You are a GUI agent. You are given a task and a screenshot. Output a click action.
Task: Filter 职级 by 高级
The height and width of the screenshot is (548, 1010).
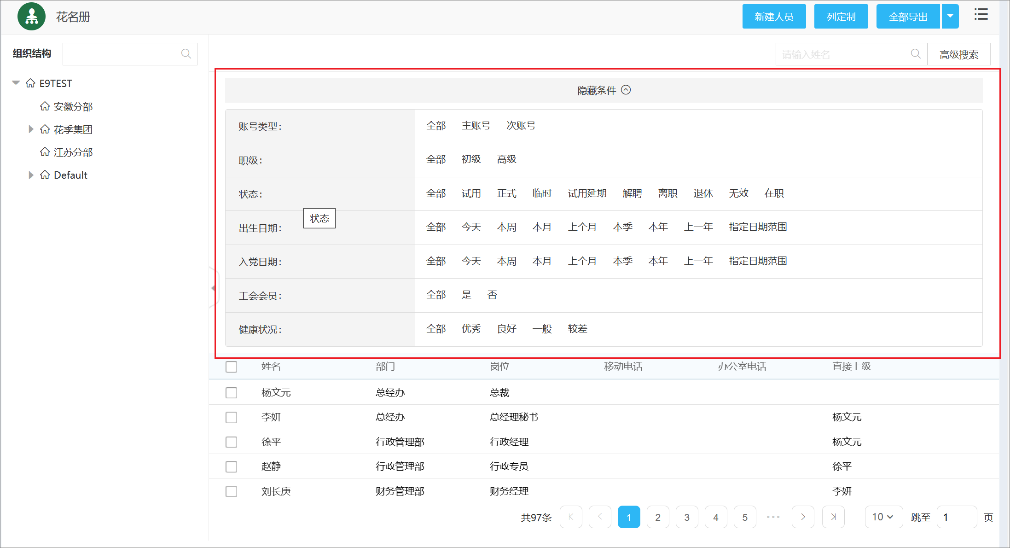point(506,159)
